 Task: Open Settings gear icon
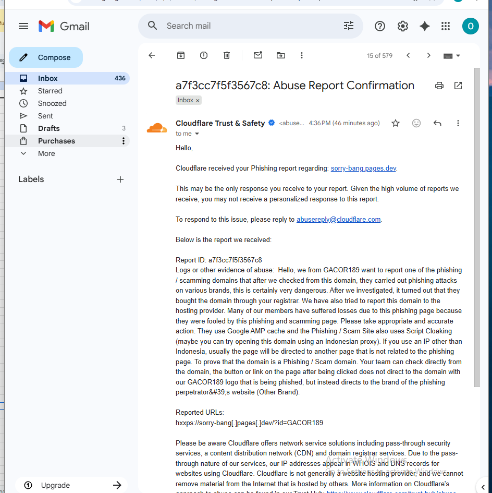402,26
